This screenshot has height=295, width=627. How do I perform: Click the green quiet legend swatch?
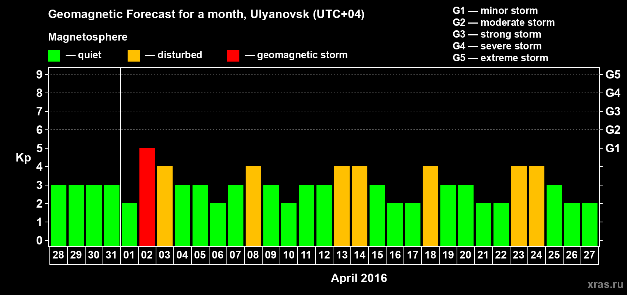[x=54, y=56]
